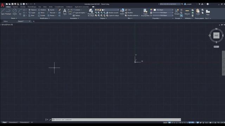Switch to the Objet model tab
This screenshot has height=126, width=225.
[x=5, y=122]
